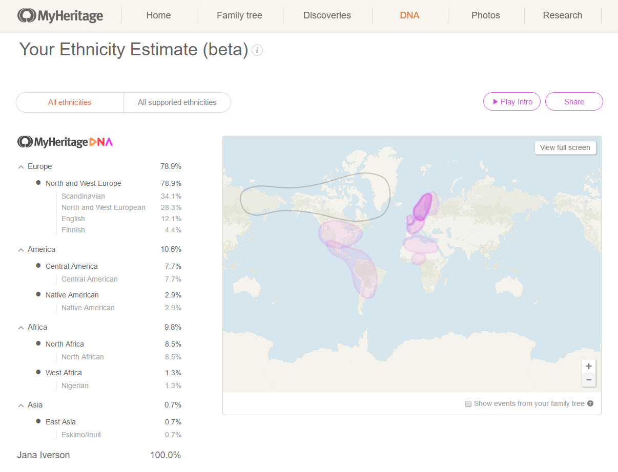Open the Discoveries menu item
Screen dimensions: 618x472
(327, 15)
